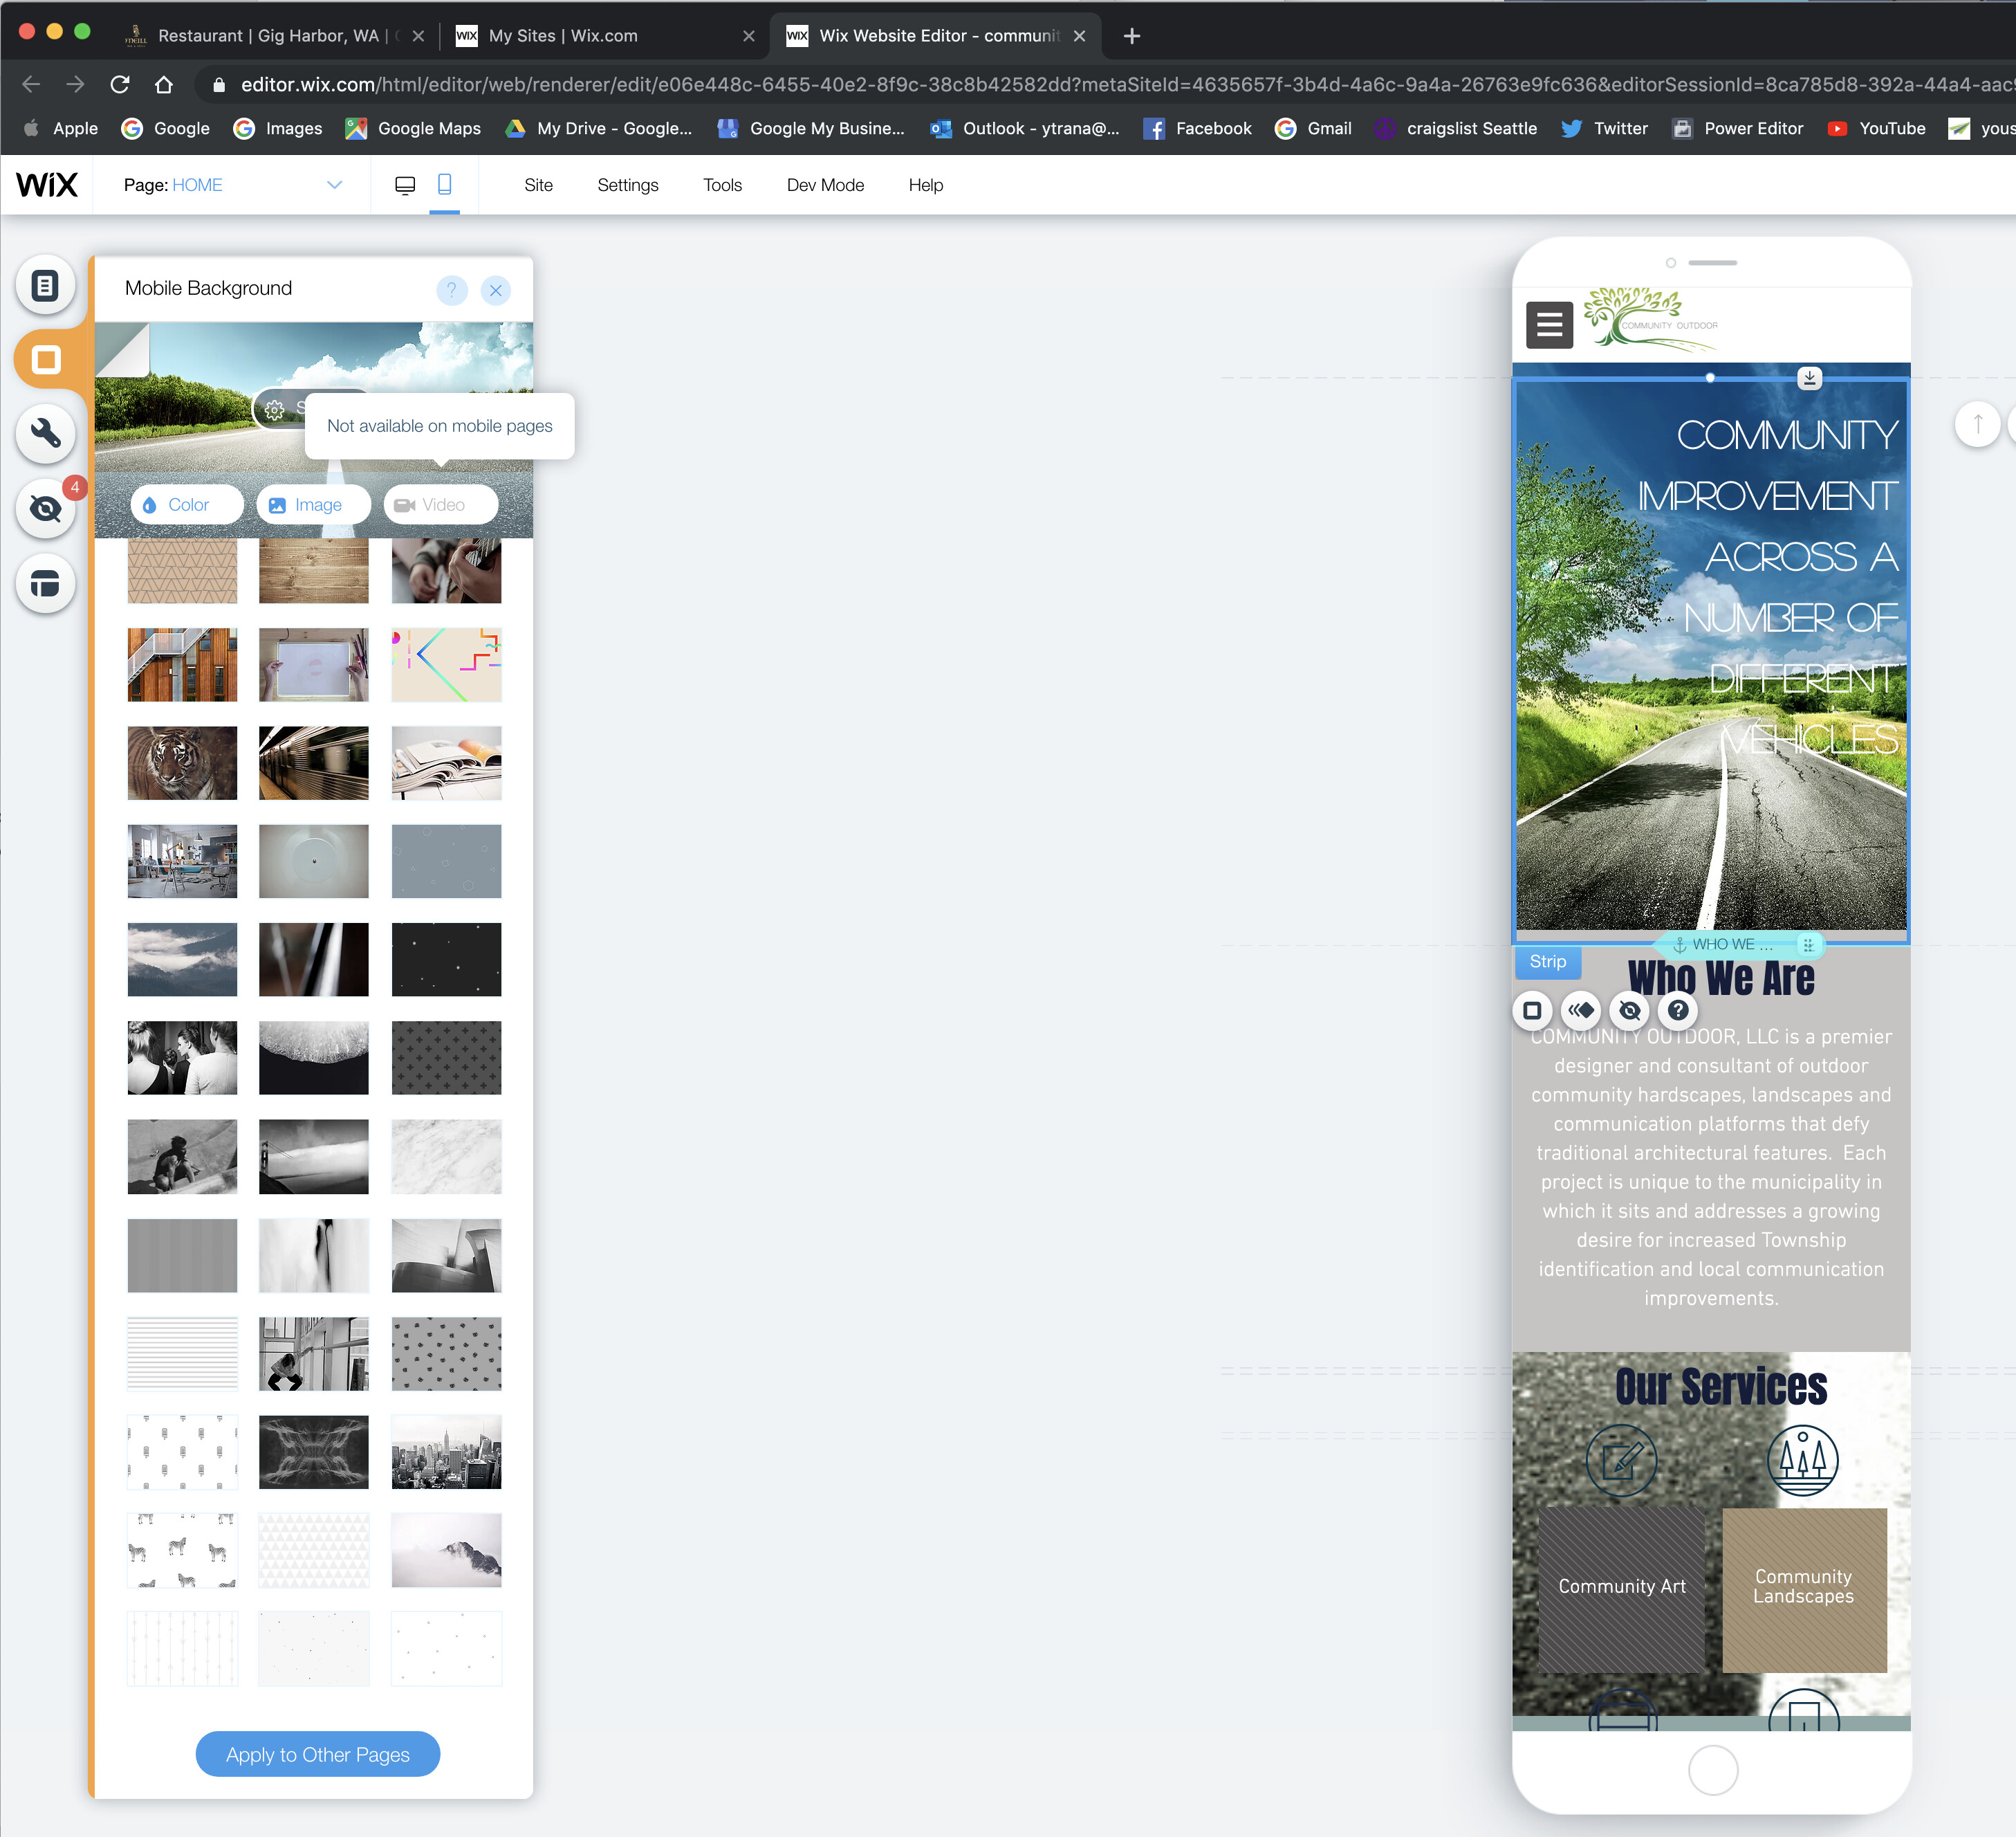Open the Settings menu
2016x1837 pixels.
click(x=627, y=185)
